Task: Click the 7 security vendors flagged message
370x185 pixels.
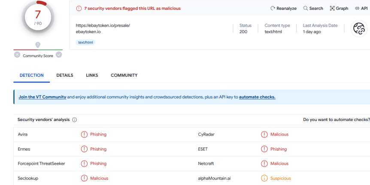Action: click(132, 9)
